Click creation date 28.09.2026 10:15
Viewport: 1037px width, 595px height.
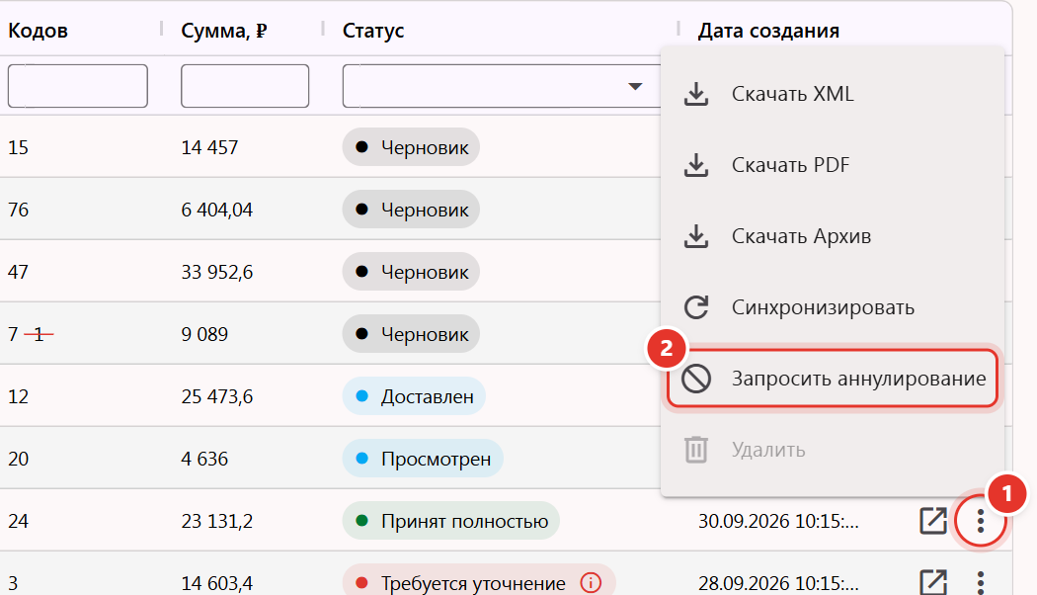(x=778, y=583)
